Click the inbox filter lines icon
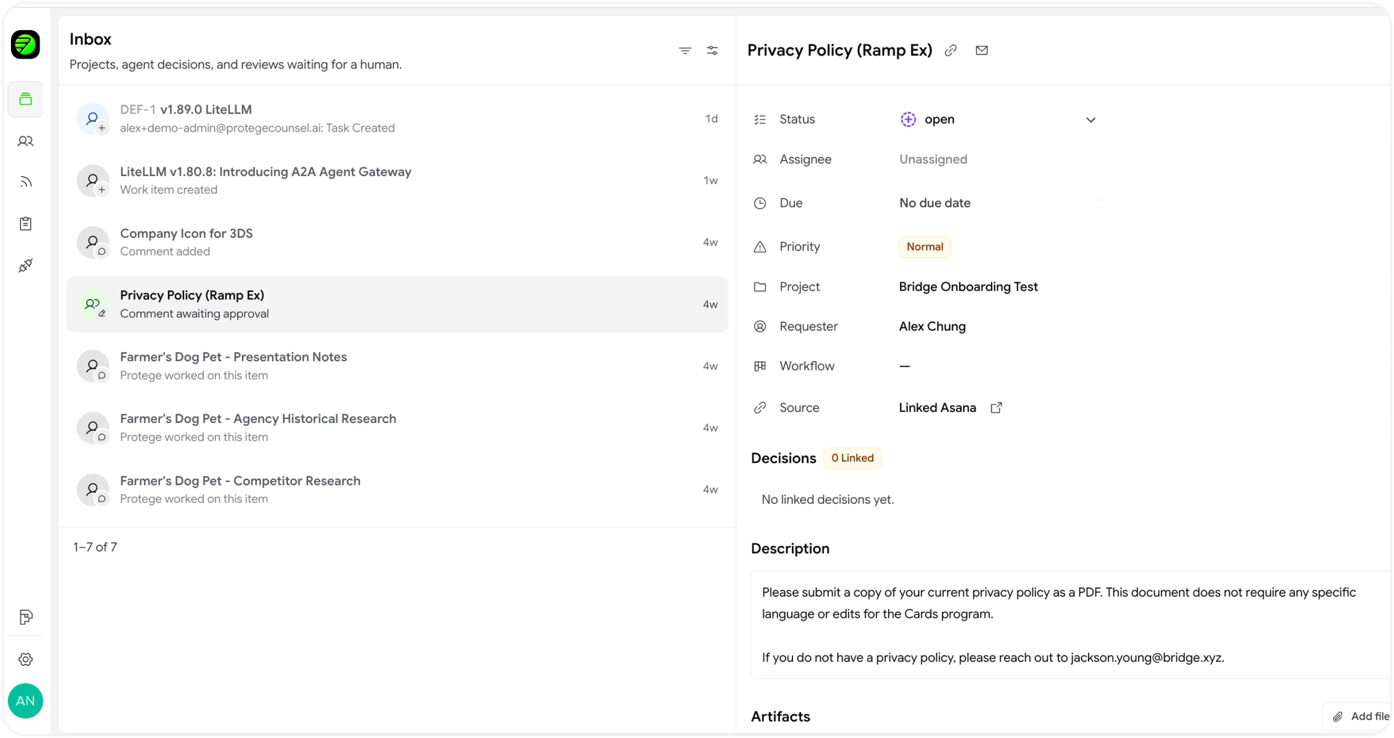1394x738 pixels. [685, 51]
